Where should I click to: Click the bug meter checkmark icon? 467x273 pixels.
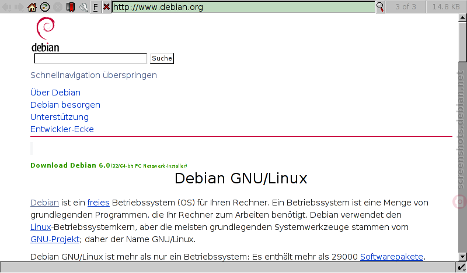tap(461, 267)
